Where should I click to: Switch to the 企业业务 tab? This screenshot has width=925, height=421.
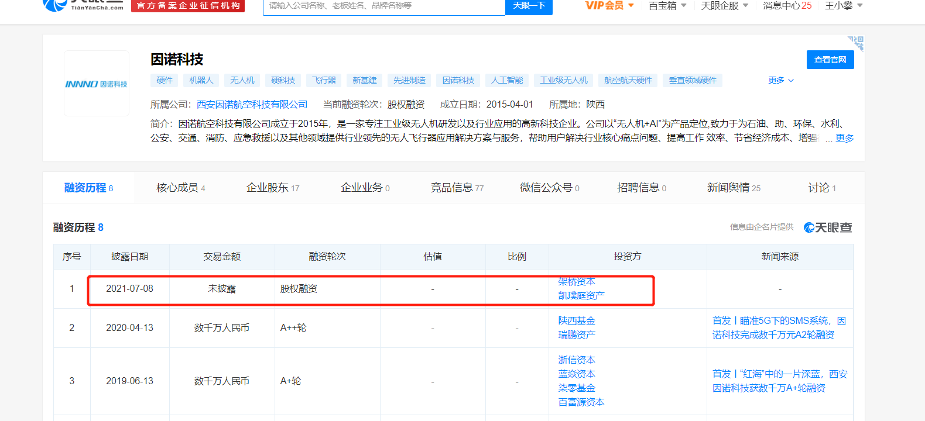point(365,188)
